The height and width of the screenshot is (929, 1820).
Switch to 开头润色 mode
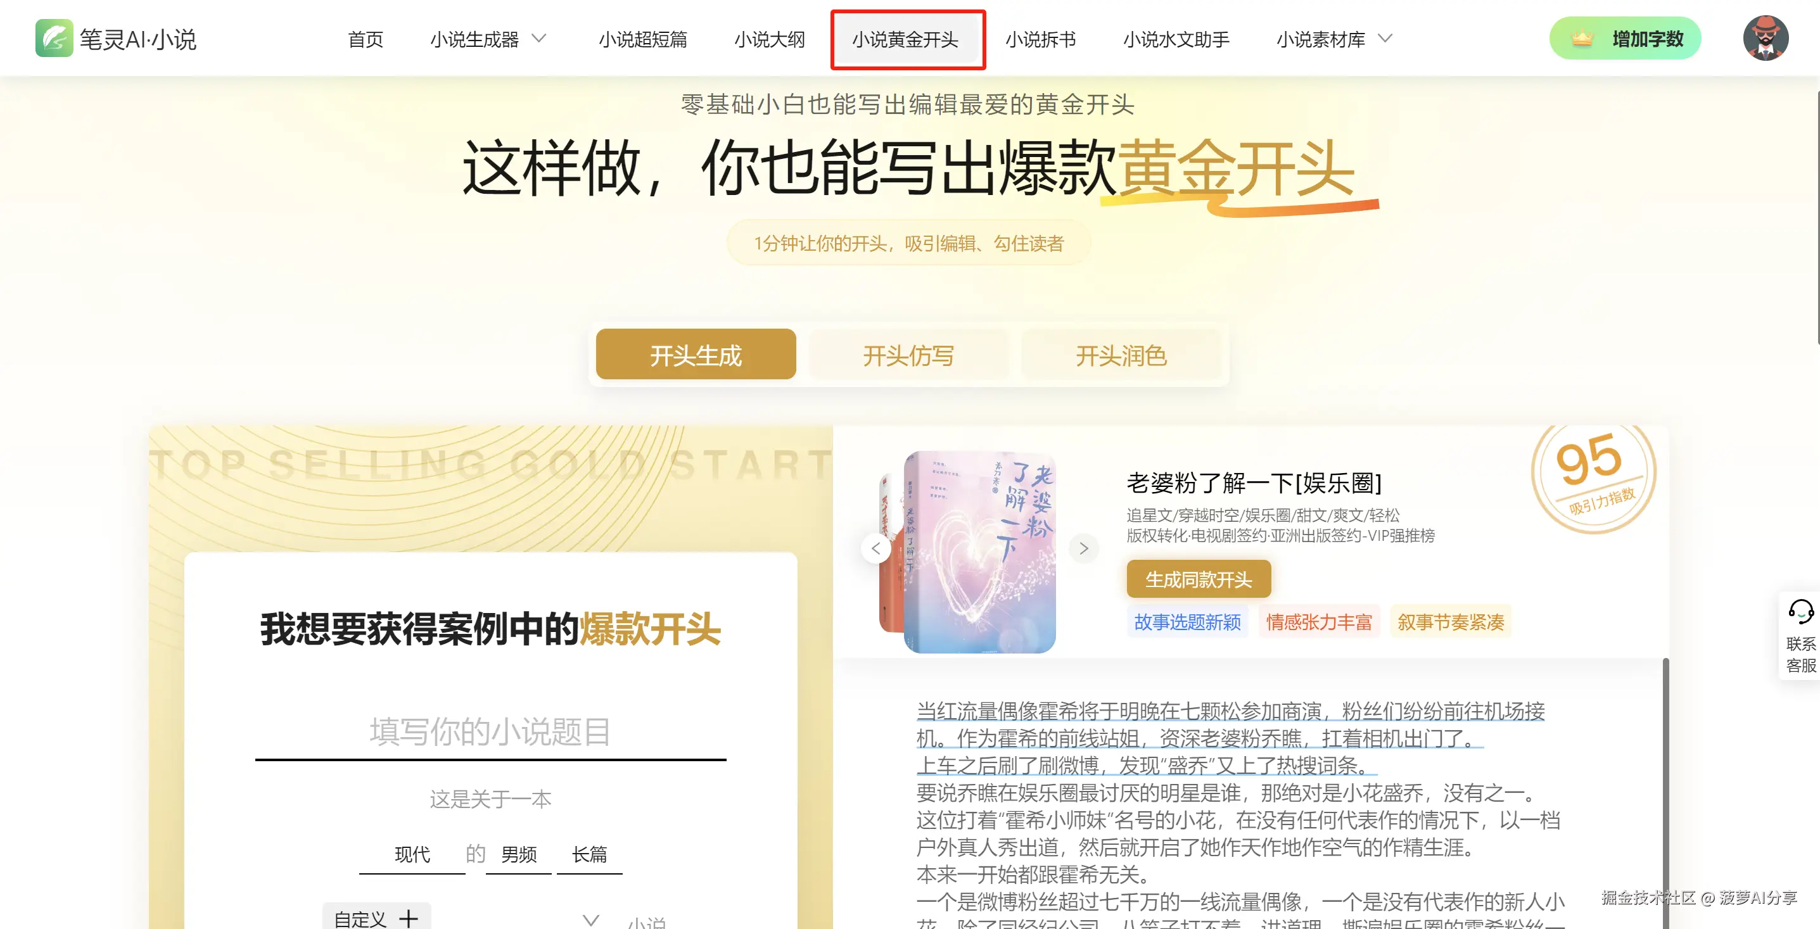[1121, 355]
